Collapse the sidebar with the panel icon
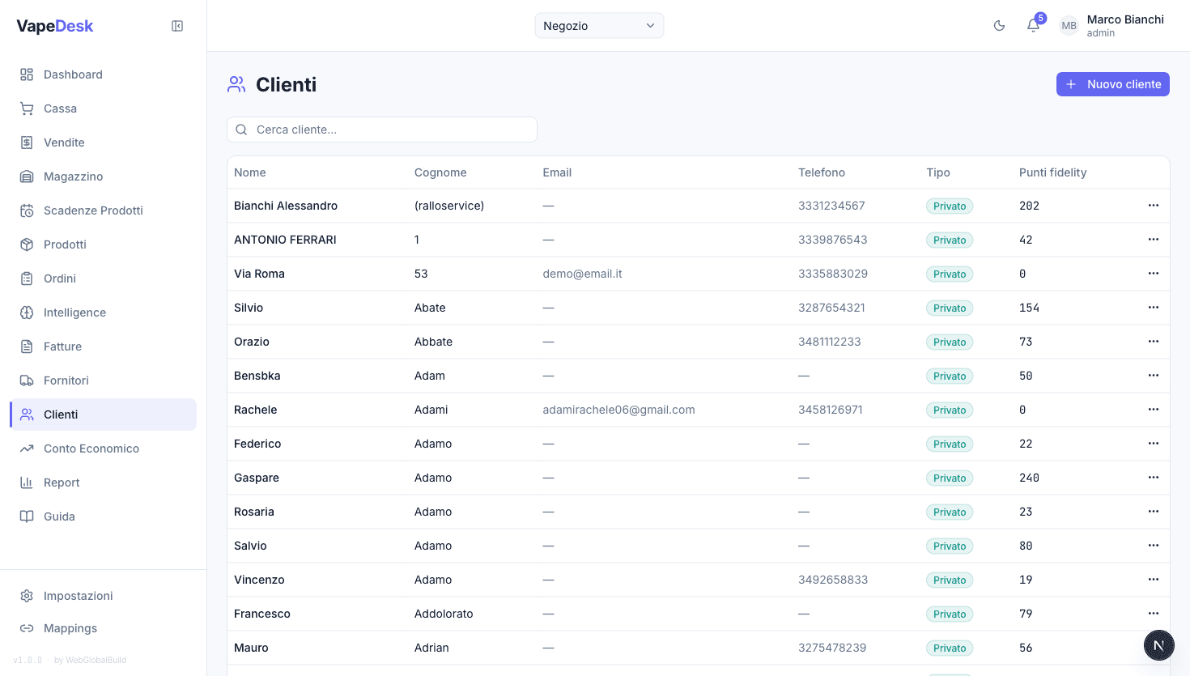The width and height of the screenshot is (1190, 676). pyautogui.click(x=176, y=25)
